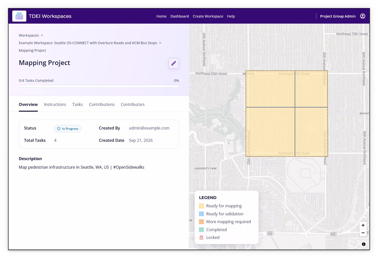Screen dimensions: 378x258
Task: Click the Total Tasks value 4
Action: tap(55, 140)
